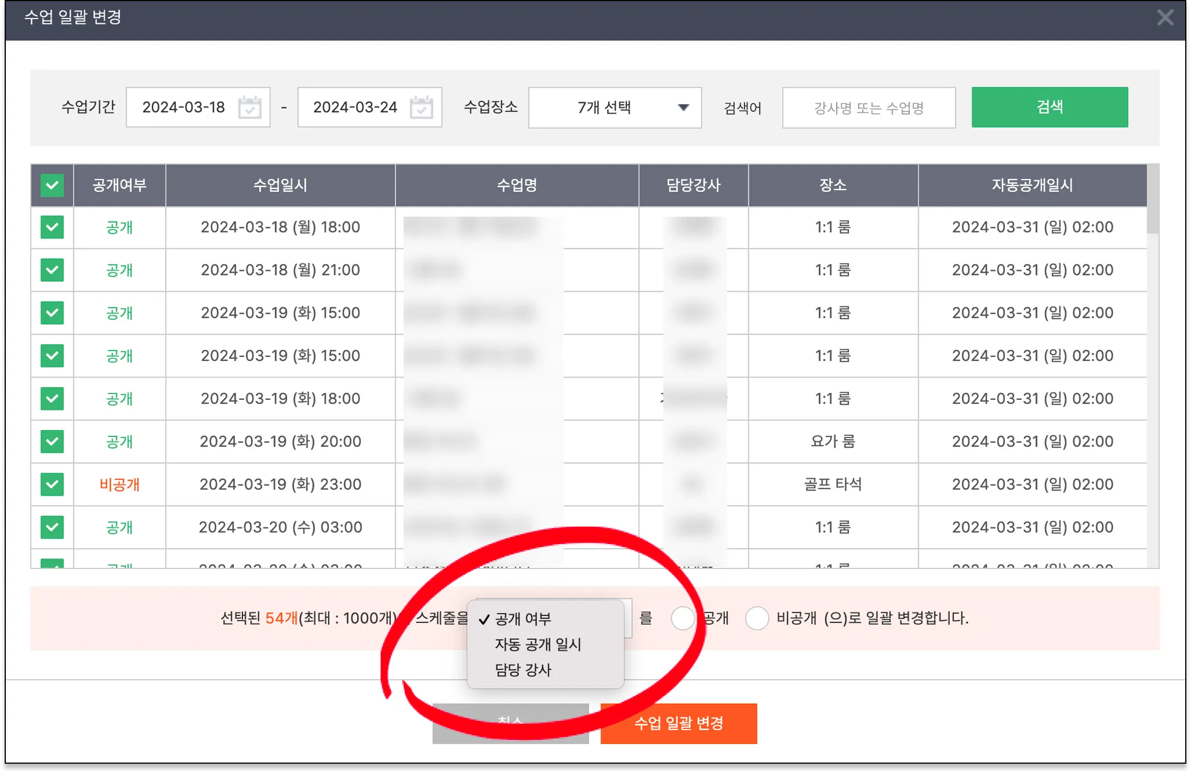Screen dimensions: 1191x773
Task: Uncheck the 비공개 23:00 class row
Action: click(x=52, y=484)
